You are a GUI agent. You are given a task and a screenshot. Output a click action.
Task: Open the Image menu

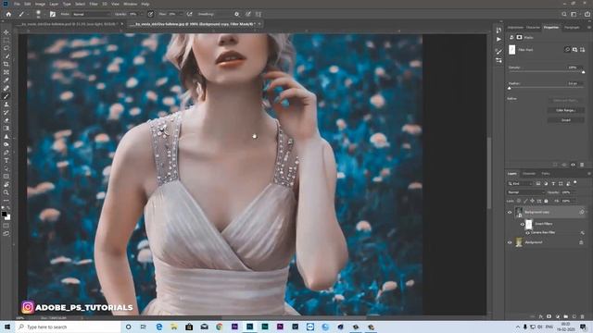tap(40, 4)
